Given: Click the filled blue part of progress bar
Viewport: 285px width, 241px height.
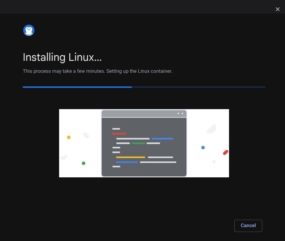Looking at the screenshot, I should point(77,87).
